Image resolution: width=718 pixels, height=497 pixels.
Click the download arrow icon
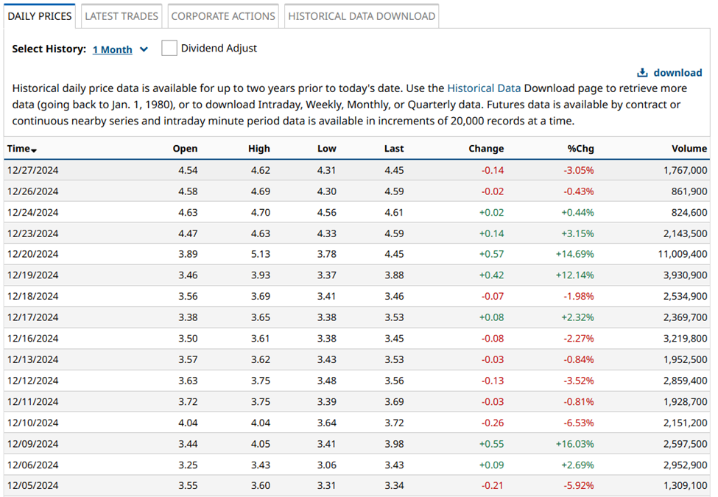642,72
